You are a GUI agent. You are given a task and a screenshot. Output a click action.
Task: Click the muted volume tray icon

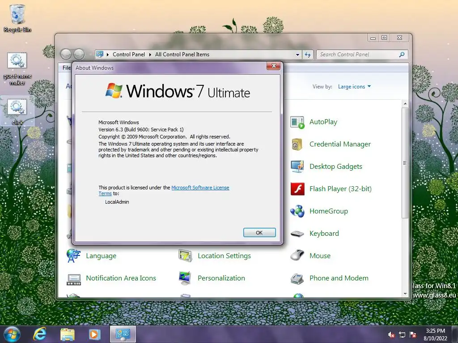point(391,335)
